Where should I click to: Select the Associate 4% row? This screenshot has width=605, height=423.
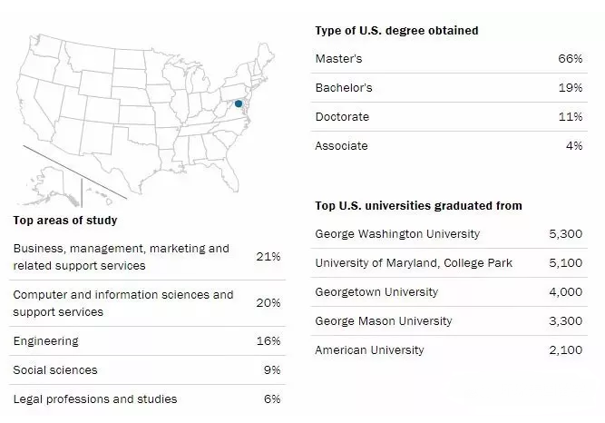pos(449,145)
